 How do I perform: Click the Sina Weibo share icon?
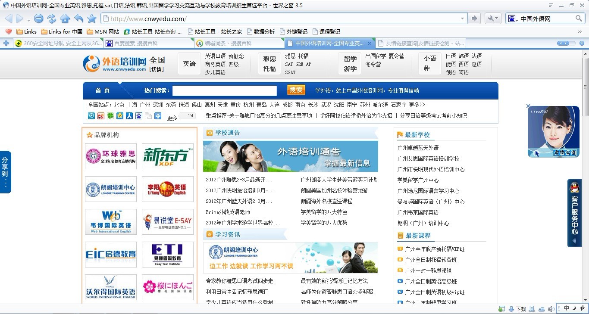point(101,116)
